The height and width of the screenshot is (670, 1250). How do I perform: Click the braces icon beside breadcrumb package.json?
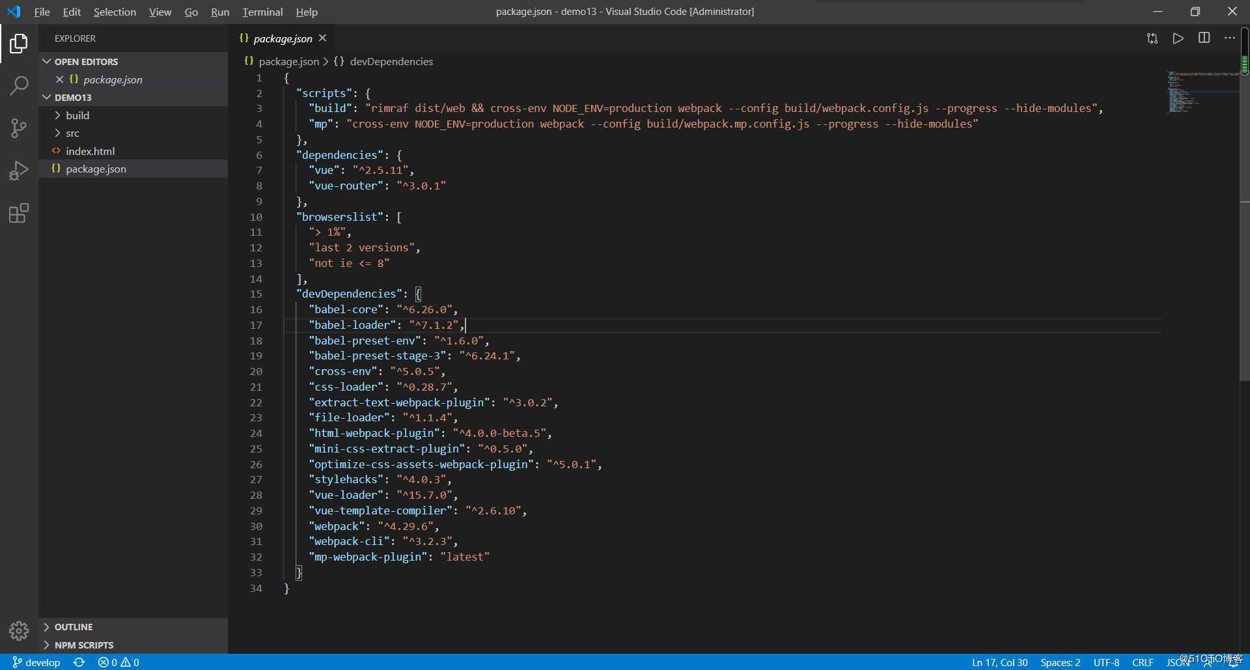click(249, 61)
